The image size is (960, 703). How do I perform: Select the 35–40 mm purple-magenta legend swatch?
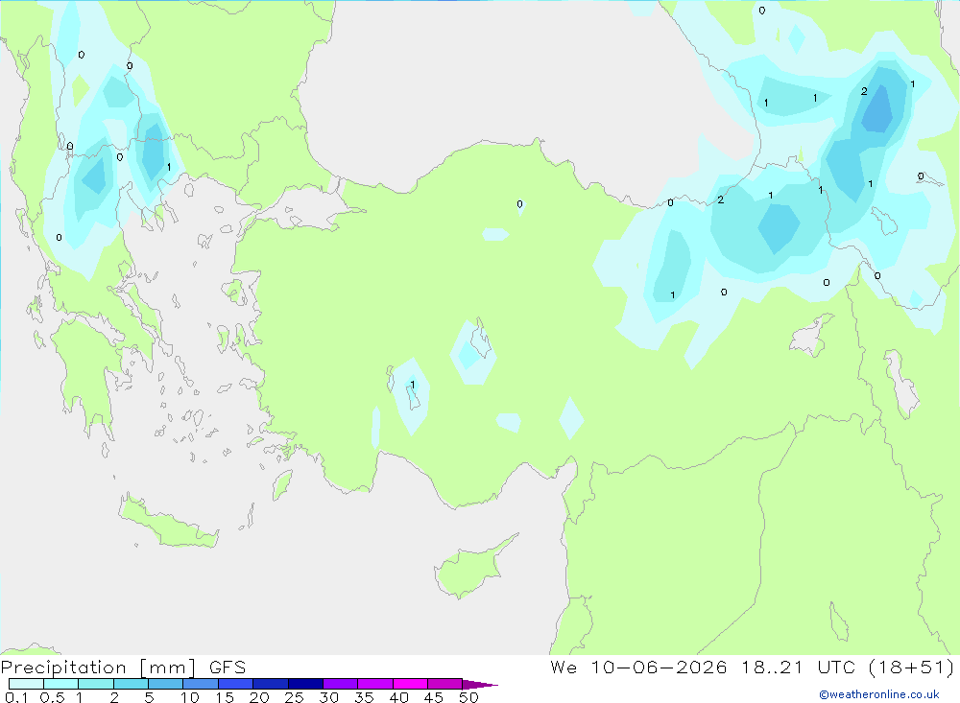pos(375,684)
